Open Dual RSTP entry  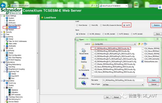pos(15,76)
